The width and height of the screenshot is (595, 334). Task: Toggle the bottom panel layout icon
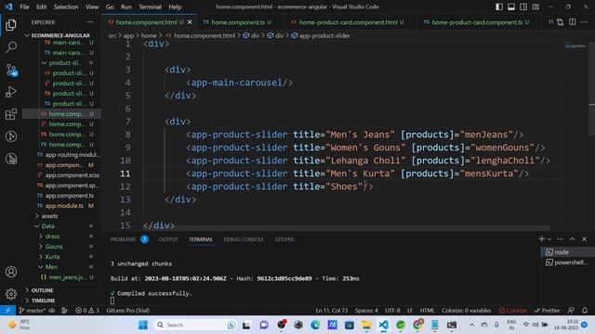point(511,6)
